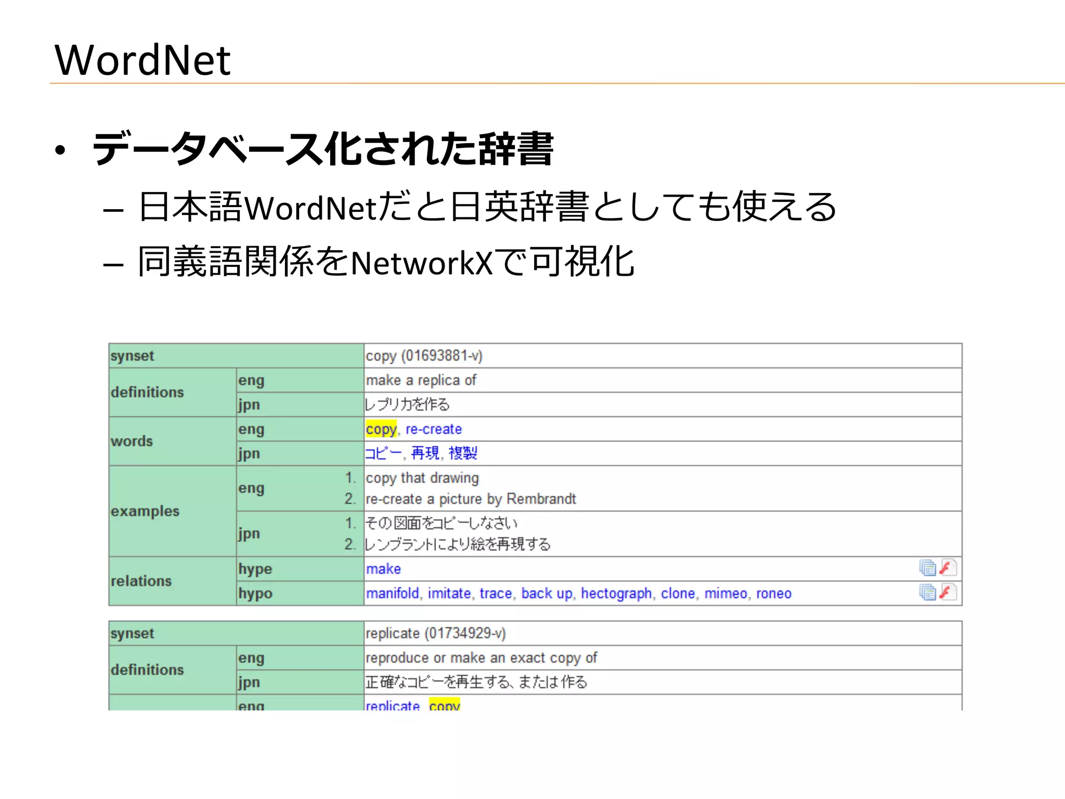Follow the hyponym link 'mimeo'
The height and width of the screenshot is (799, 1065).
pos(725,593)
